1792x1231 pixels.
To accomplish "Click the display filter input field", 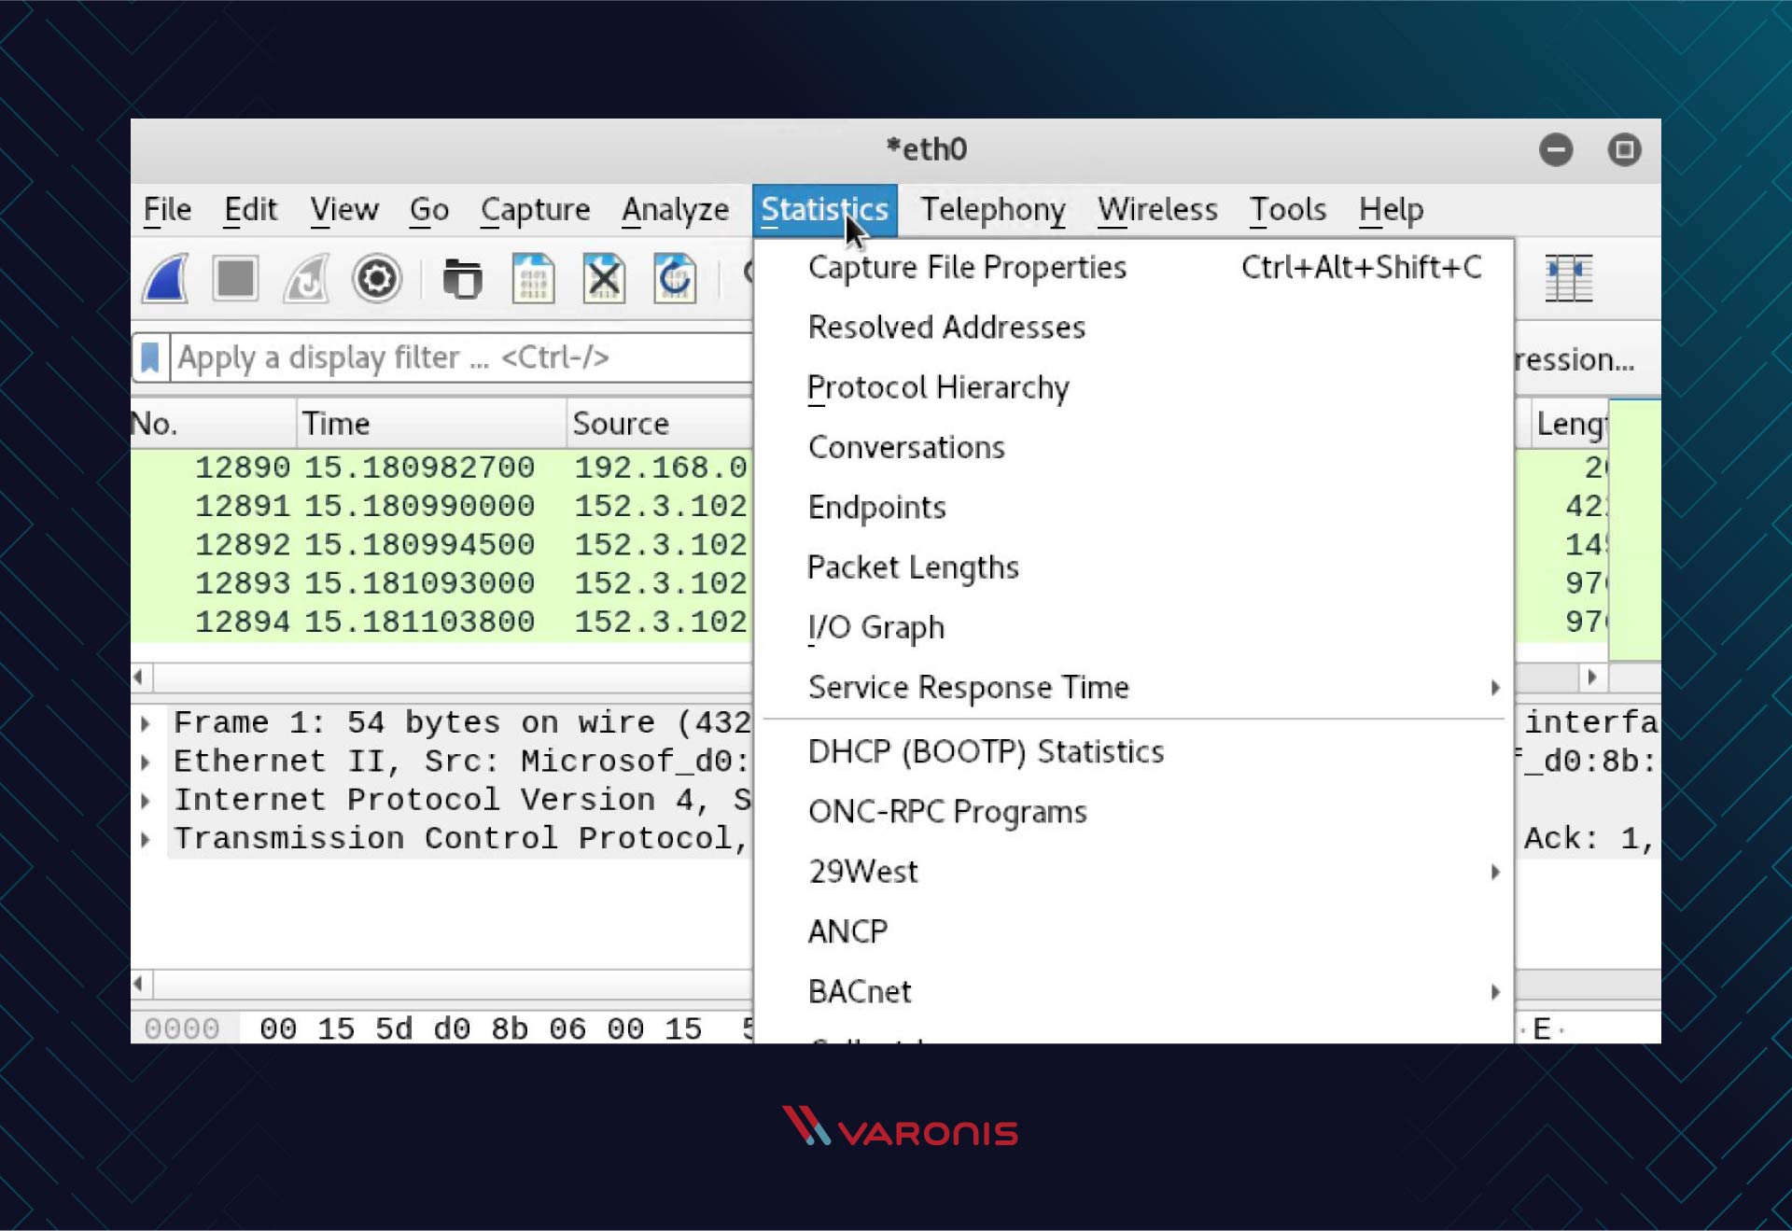I will tap(462, 357).
